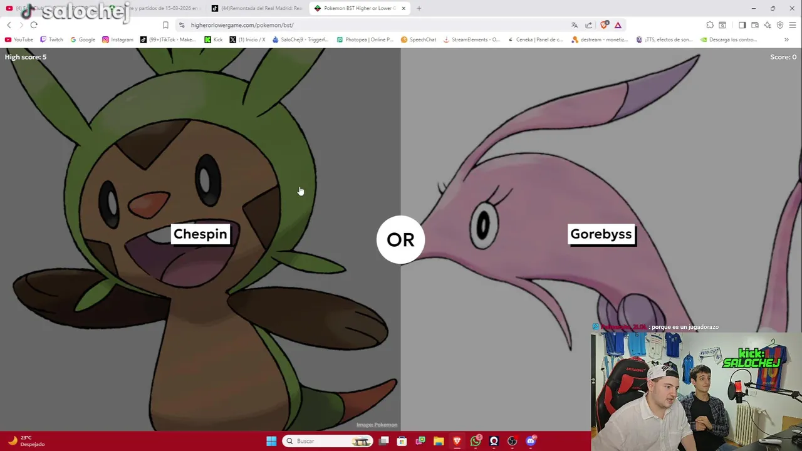Open Photopea Online bookmark
Image resolution: width=802 pixels, height=451 pixels.
click(365, 39)
